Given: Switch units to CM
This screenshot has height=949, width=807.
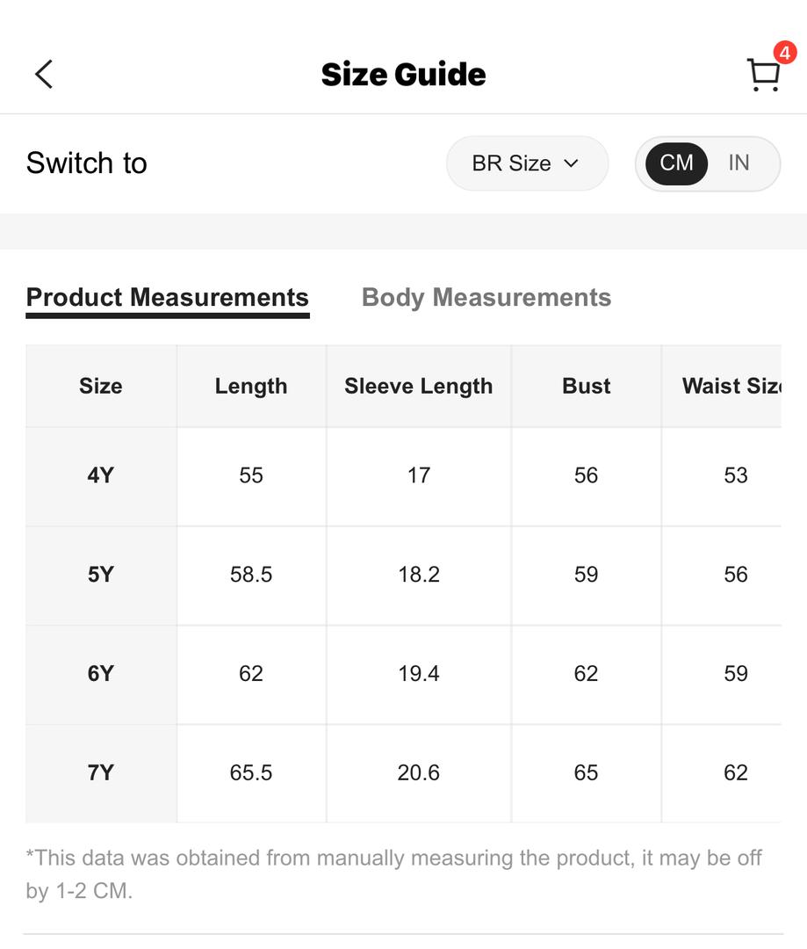Looking at the screenshot, I should click(x=676, y=163).
